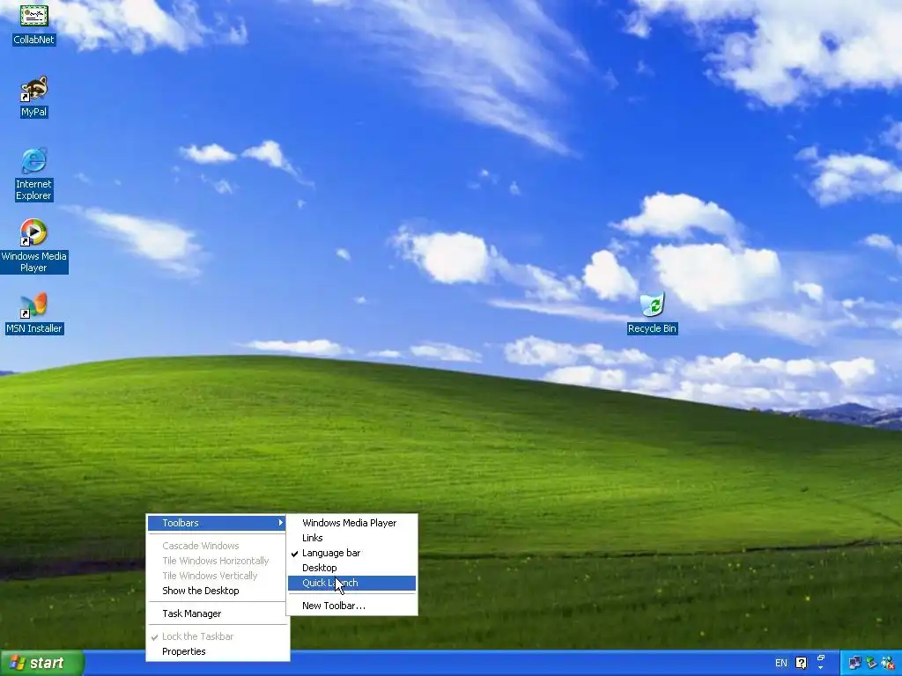
Task: Uncheck the Language bar toolbar option
Action: (351, 553)
